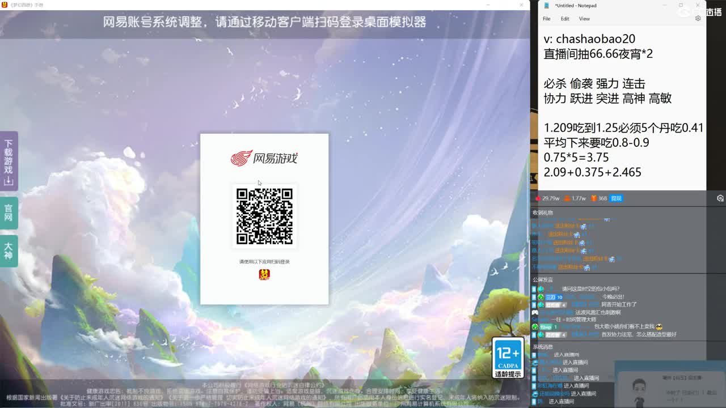
Task: Click the line '0.75*5=3.75' in Notepad
Action: coord(576,157)
